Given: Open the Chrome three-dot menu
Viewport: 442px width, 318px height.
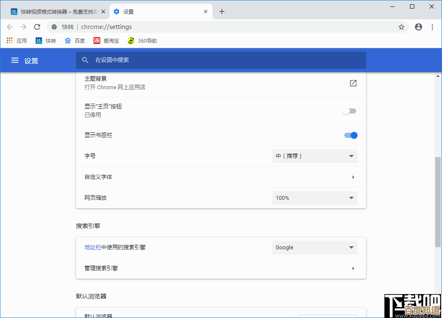Looking at the screenshot, I should [433, 26].
